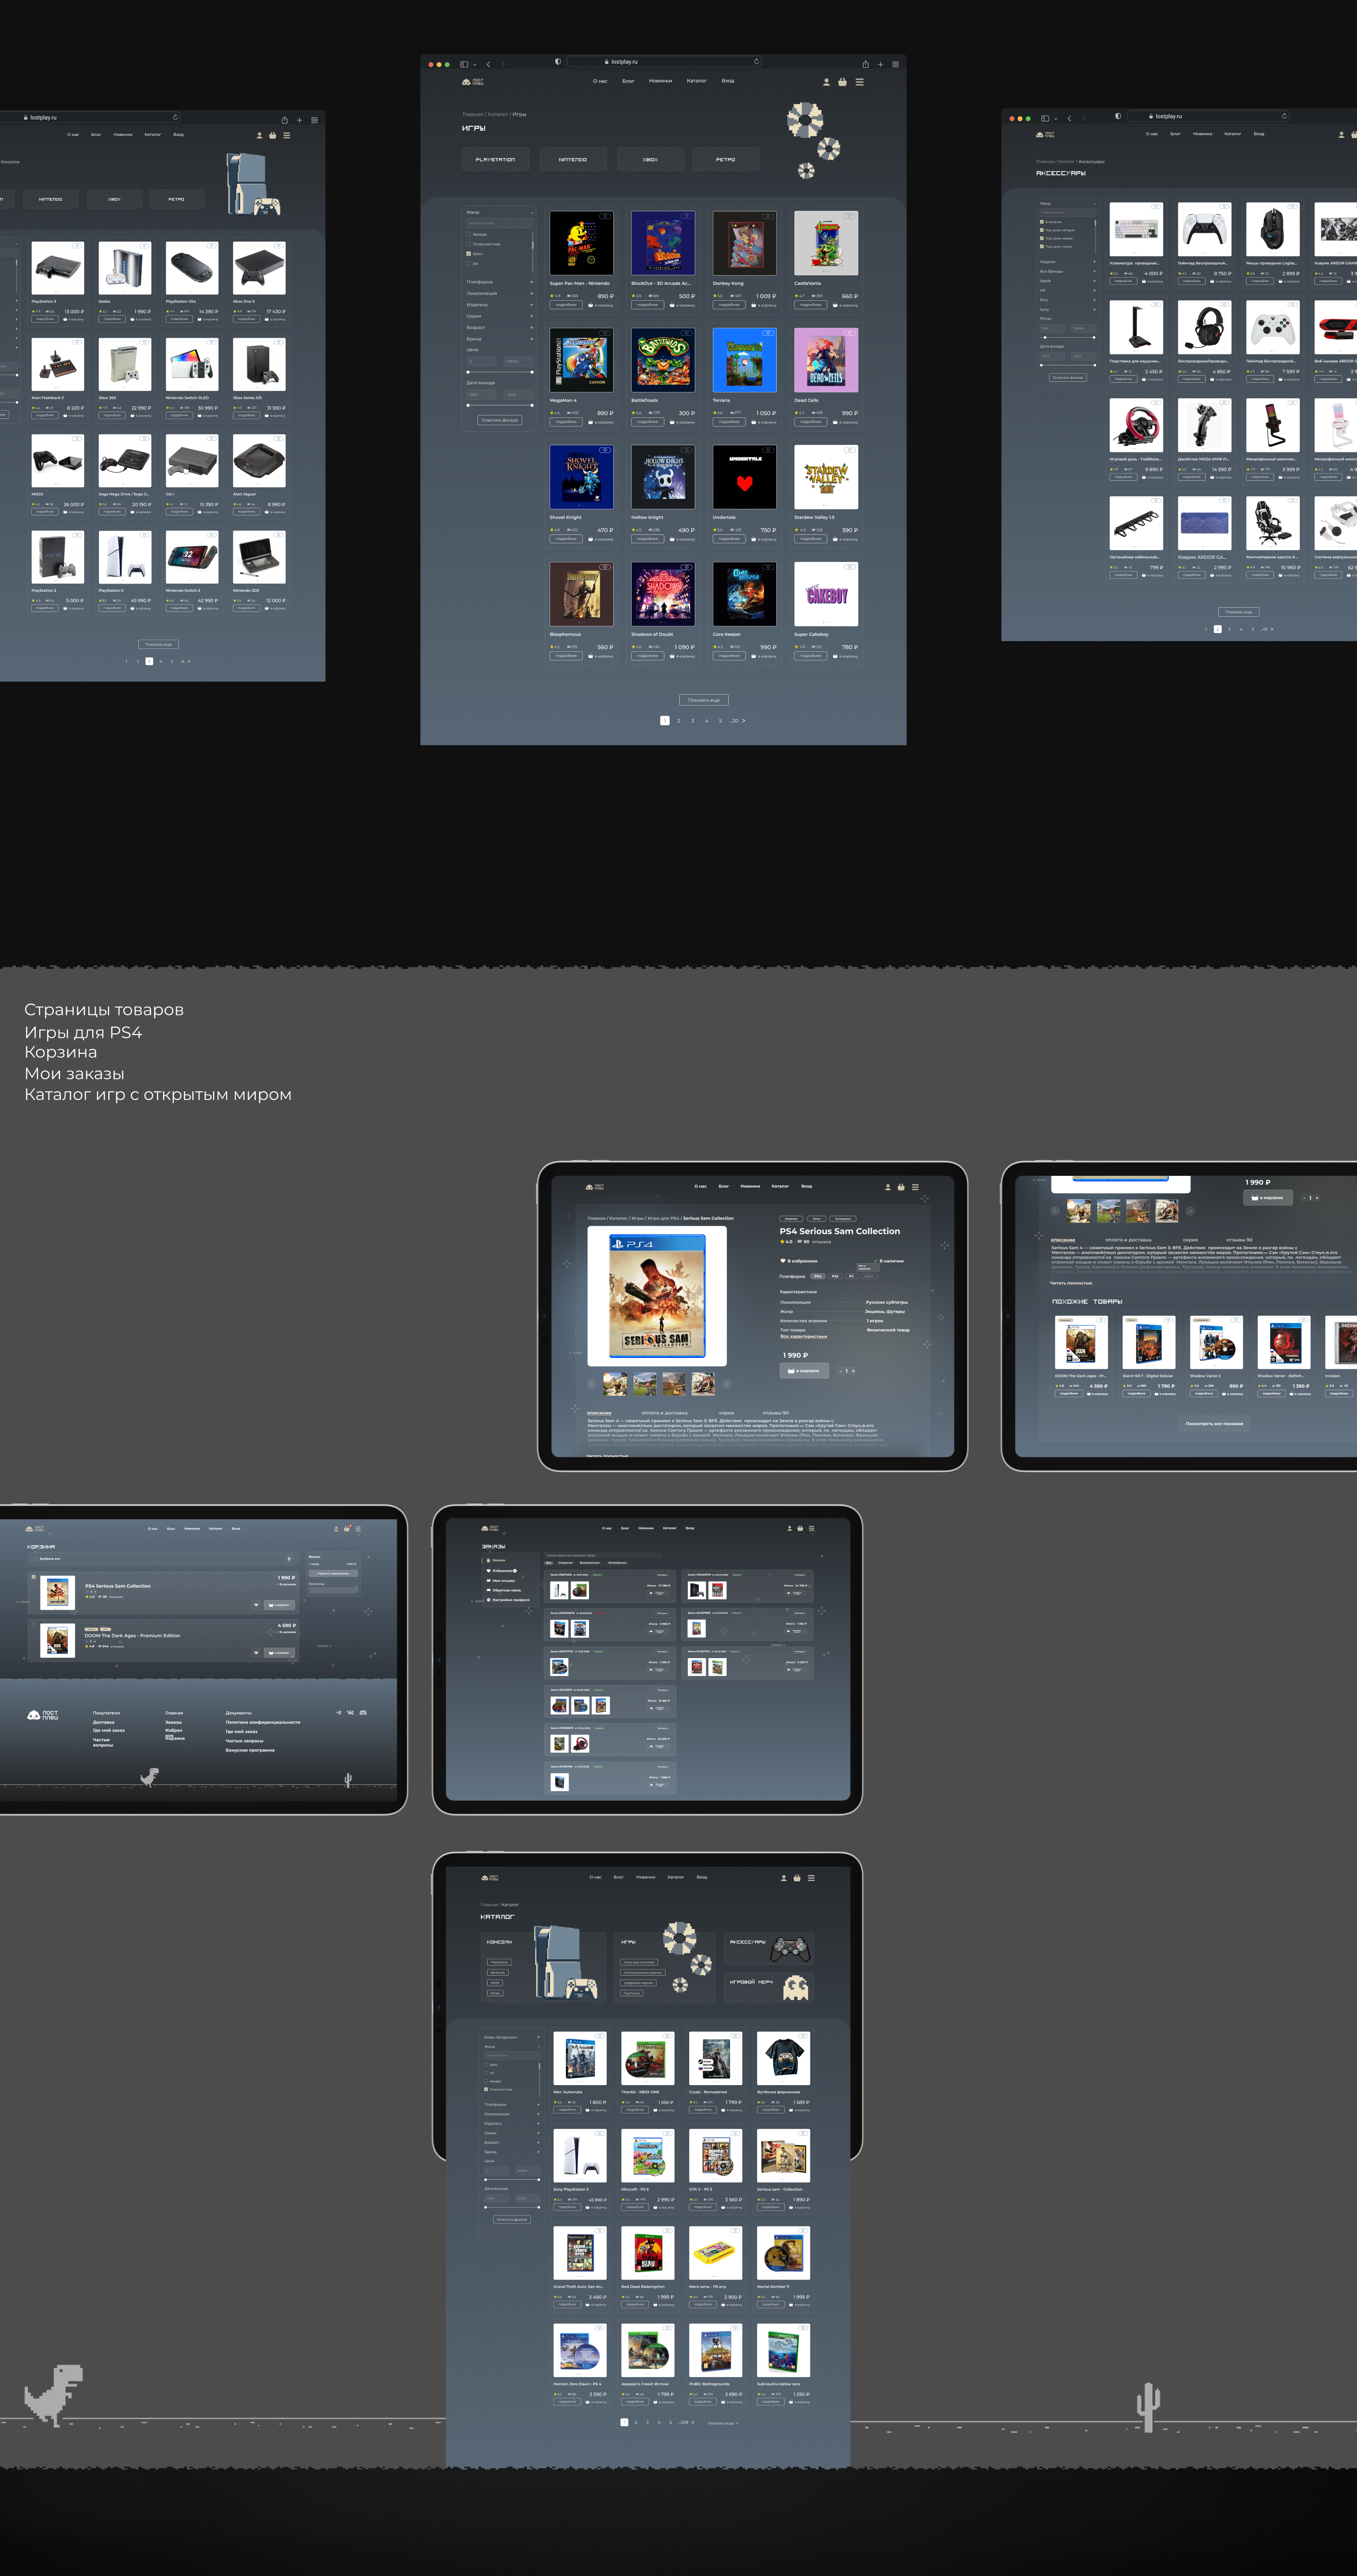Open profile icon on Serious Sam product page

887,1187
